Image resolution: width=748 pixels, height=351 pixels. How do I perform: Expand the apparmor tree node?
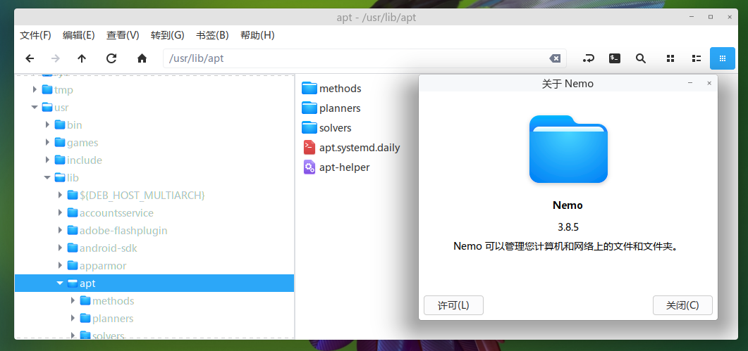pyautogui.click(x=60, y=265)
